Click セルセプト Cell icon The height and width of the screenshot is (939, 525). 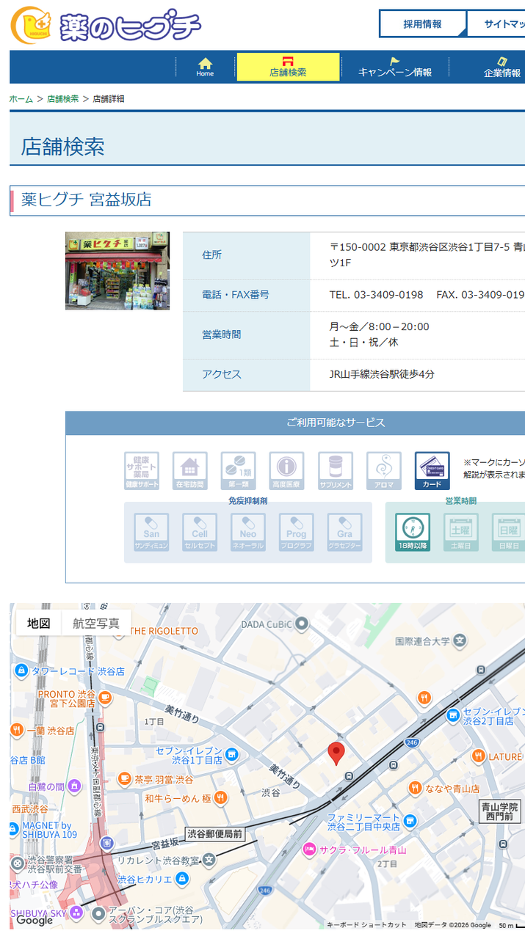point(200,533)
